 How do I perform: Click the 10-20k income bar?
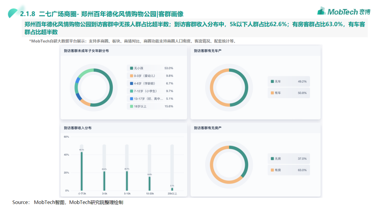click(149, 183)
